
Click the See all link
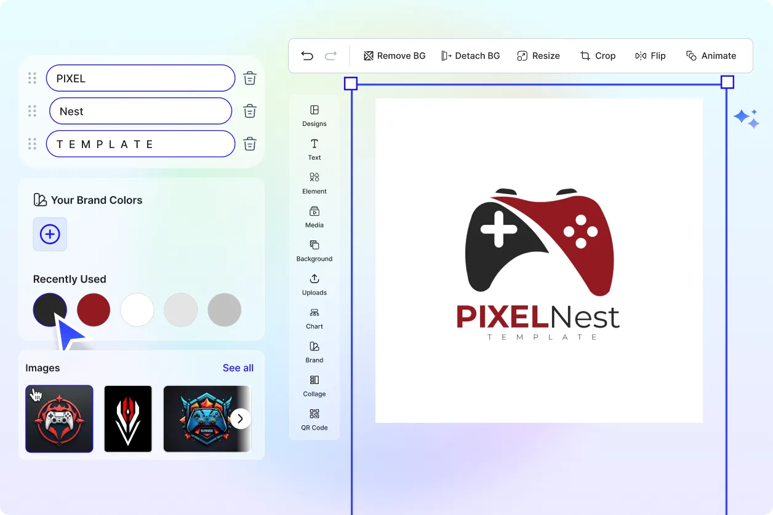pos(238,368)
